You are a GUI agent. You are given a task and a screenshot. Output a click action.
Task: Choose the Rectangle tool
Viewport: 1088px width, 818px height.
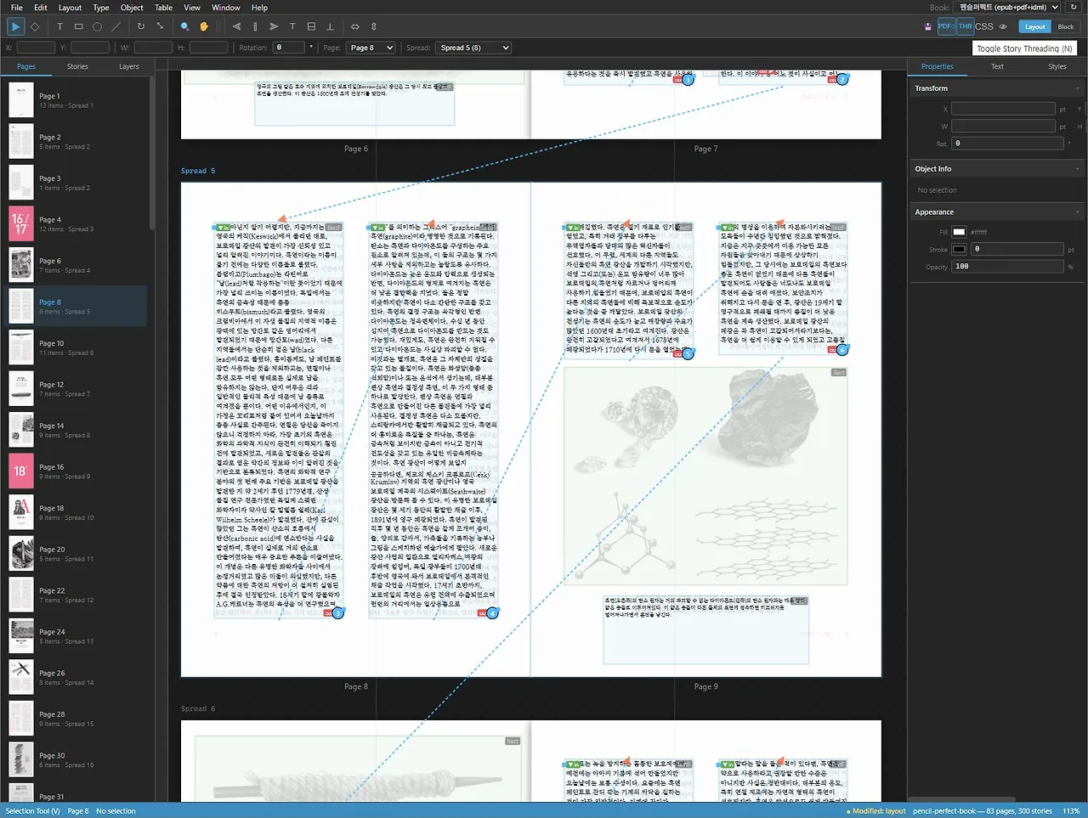pos(78,26)
